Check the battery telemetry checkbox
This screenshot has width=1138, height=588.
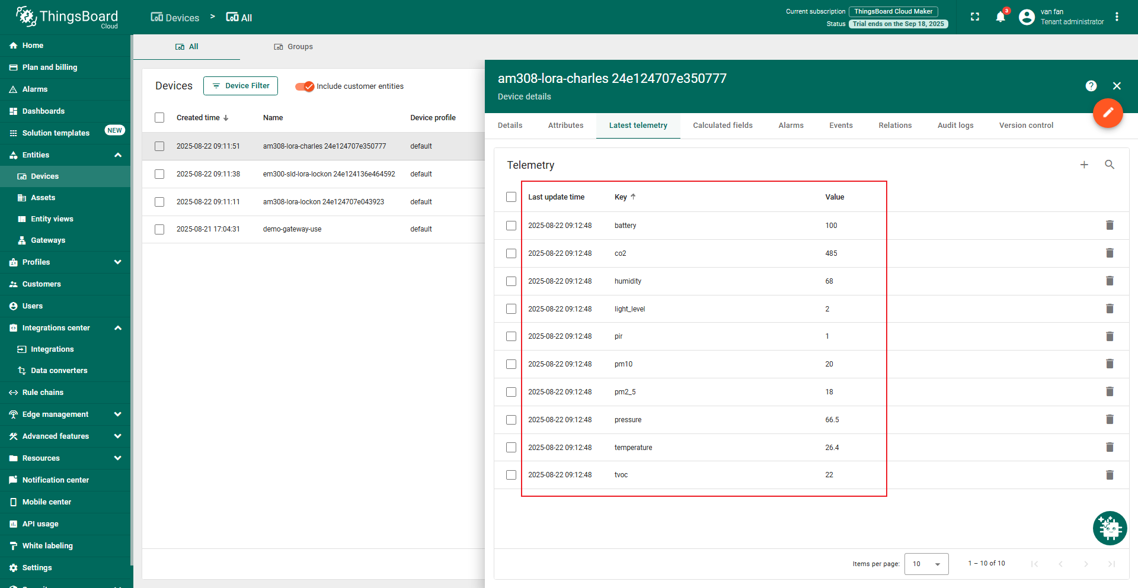click(x=512, y=226)
